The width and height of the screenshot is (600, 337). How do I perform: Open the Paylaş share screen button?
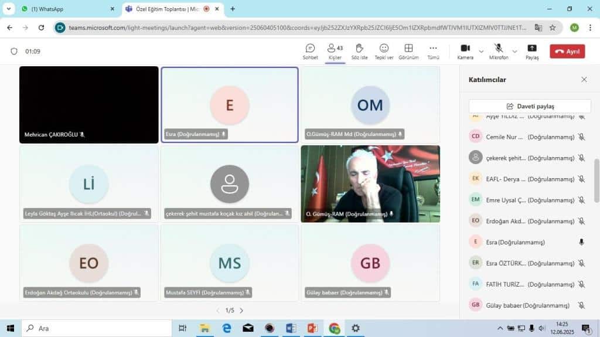pyautogui.click(x=532, y=52)
